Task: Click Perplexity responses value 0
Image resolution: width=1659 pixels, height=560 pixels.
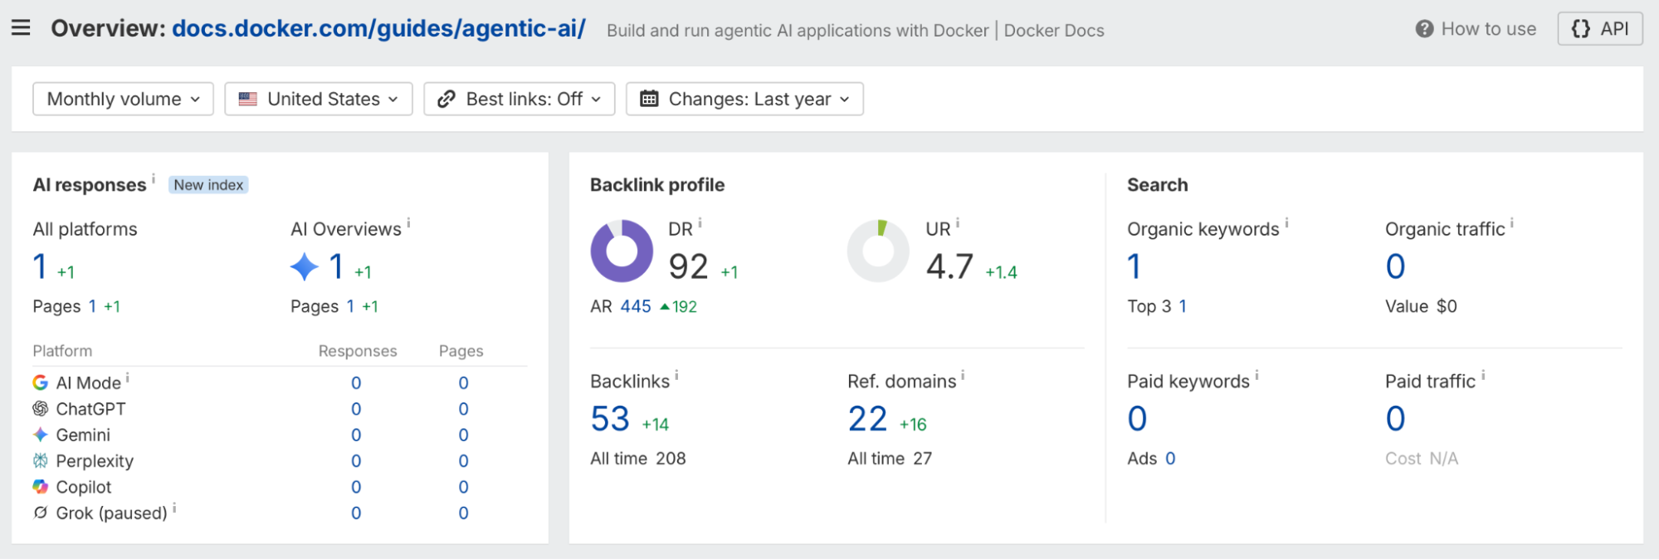Action: pos(356,461)
